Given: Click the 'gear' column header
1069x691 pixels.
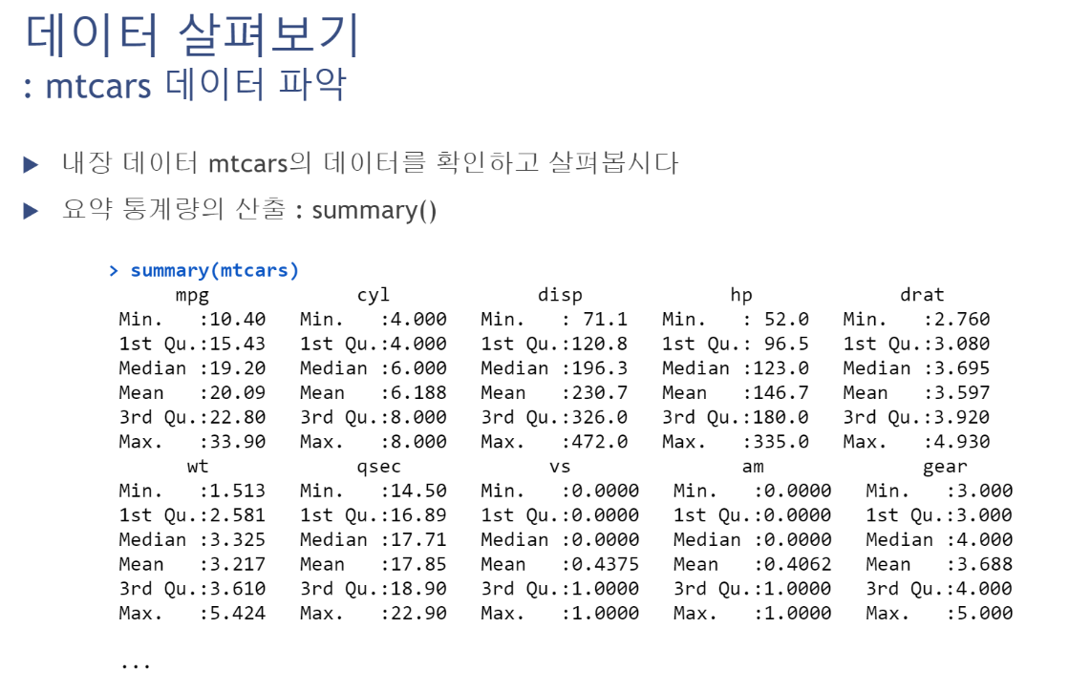Looking at the screenshot, I should point(945,468).
